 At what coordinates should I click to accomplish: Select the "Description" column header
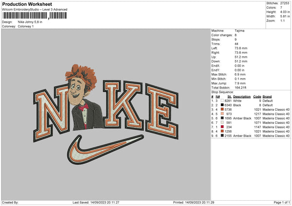[242, 97]
